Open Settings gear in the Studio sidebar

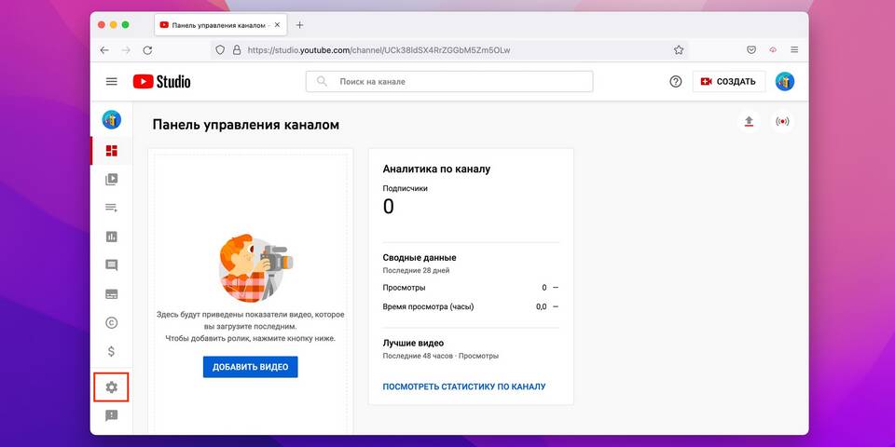(111, 387)
